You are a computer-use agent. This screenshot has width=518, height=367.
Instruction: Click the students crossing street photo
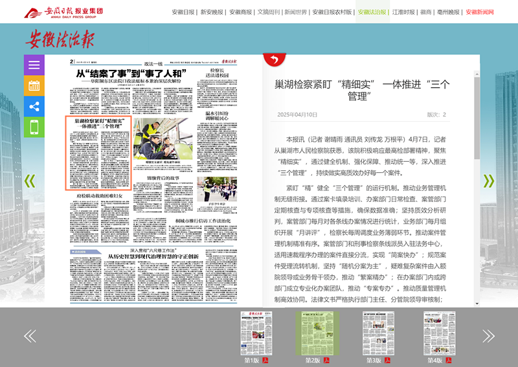217,189
